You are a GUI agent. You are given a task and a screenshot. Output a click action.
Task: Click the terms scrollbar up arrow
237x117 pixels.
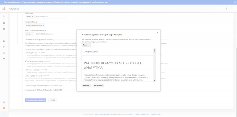pyautogui.click(x=155, y=49)
